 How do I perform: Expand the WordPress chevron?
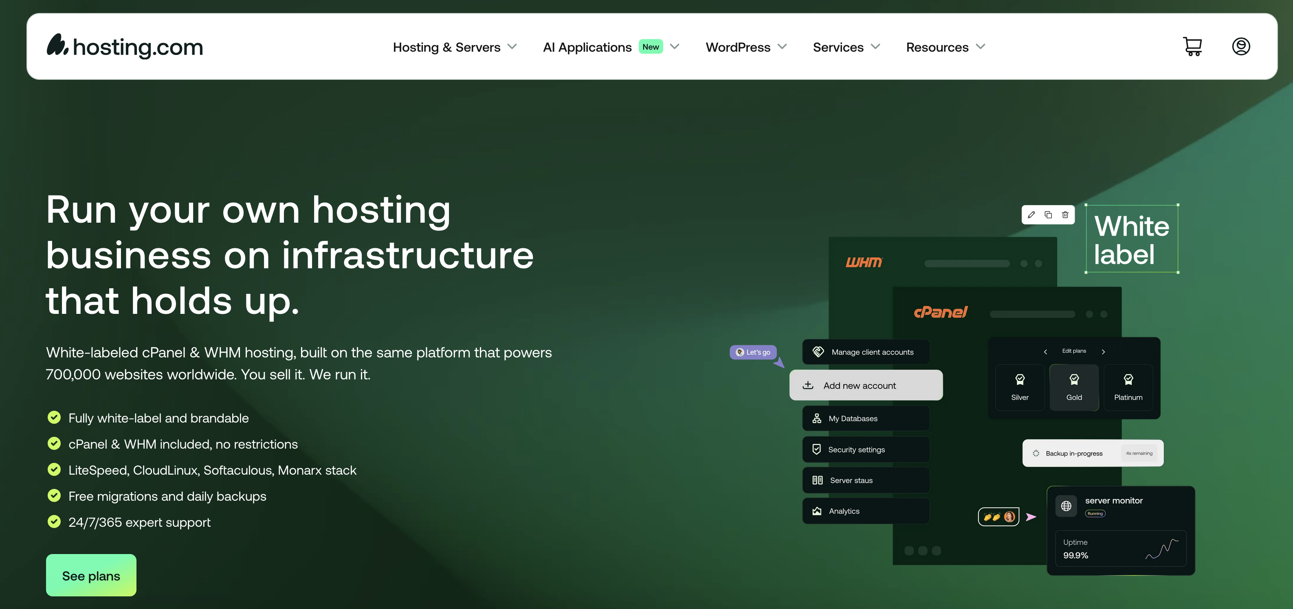[781, 47]
